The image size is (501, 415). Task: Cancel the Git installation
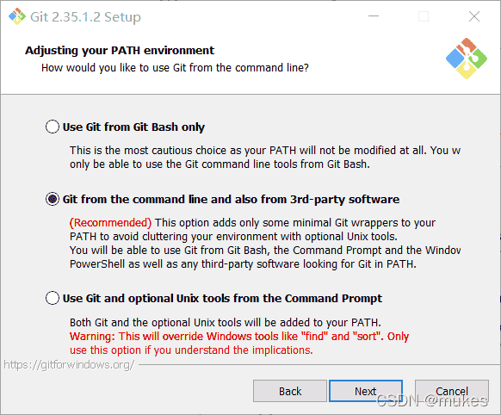click(452, 391)
